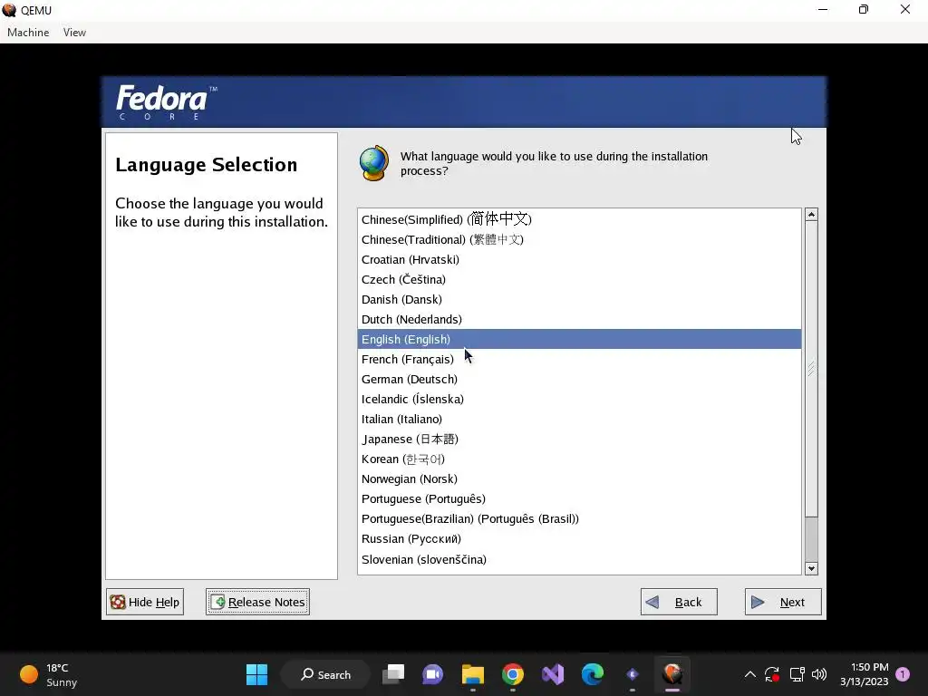Click the Hide Help button
The width and height of the screenshot is (928, 696).
point(145,602)
